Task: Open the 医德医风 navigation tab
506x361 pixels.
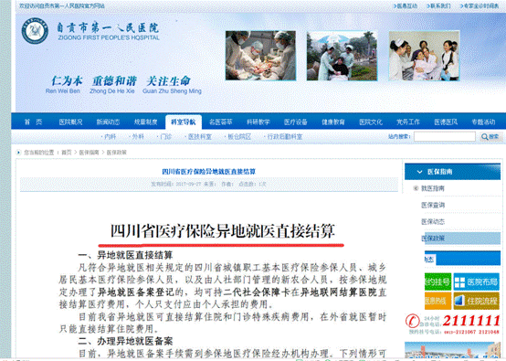Action: point(446,122)
